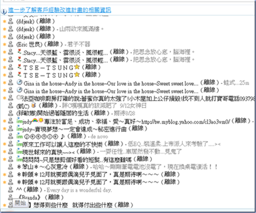Click status 低EQ..裝溫柔.上帝派人來考驗了
The image size is (256, 213).
(174, 144)
